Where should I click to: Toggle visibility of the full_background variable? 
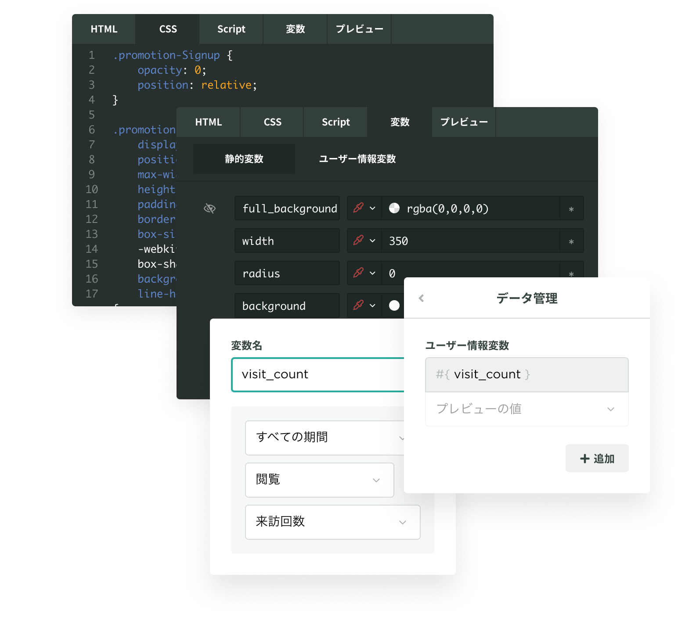point(210,208)
